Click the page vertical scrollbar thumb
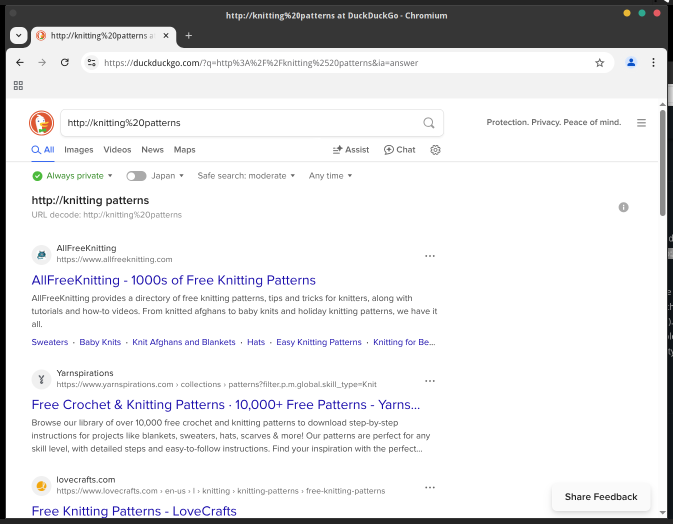The width and height of the screenshot is (673, 524). [662, 162]
